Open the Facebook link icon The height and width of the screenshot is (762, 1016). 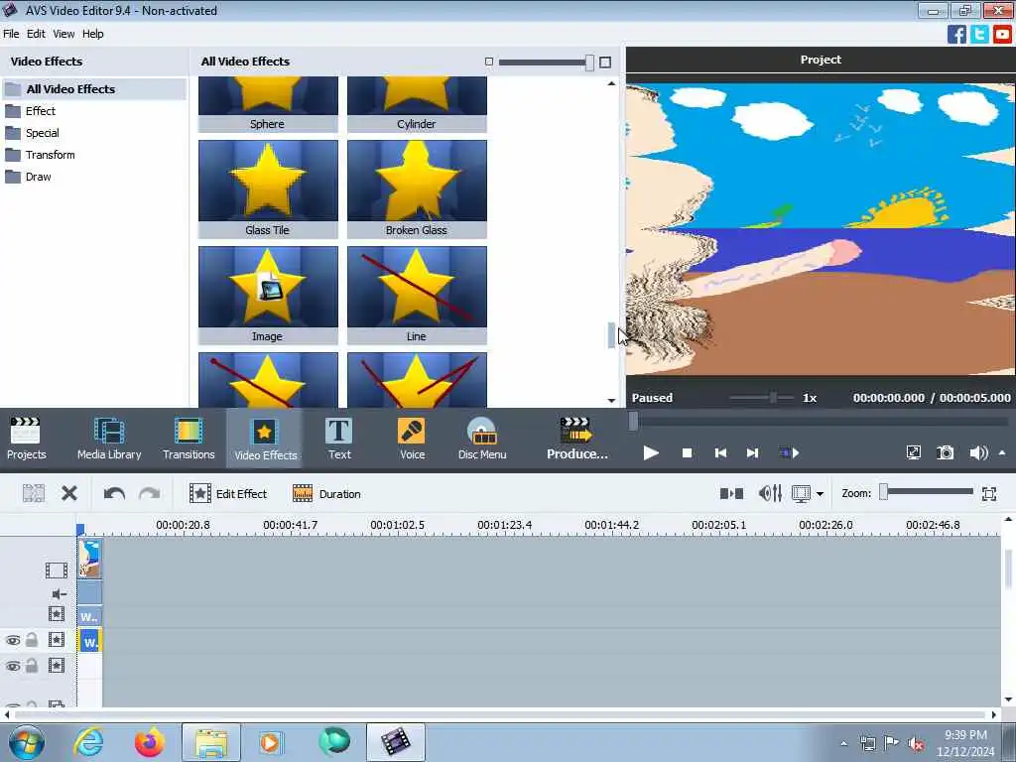pyautogui.click(x=956, y=35)
